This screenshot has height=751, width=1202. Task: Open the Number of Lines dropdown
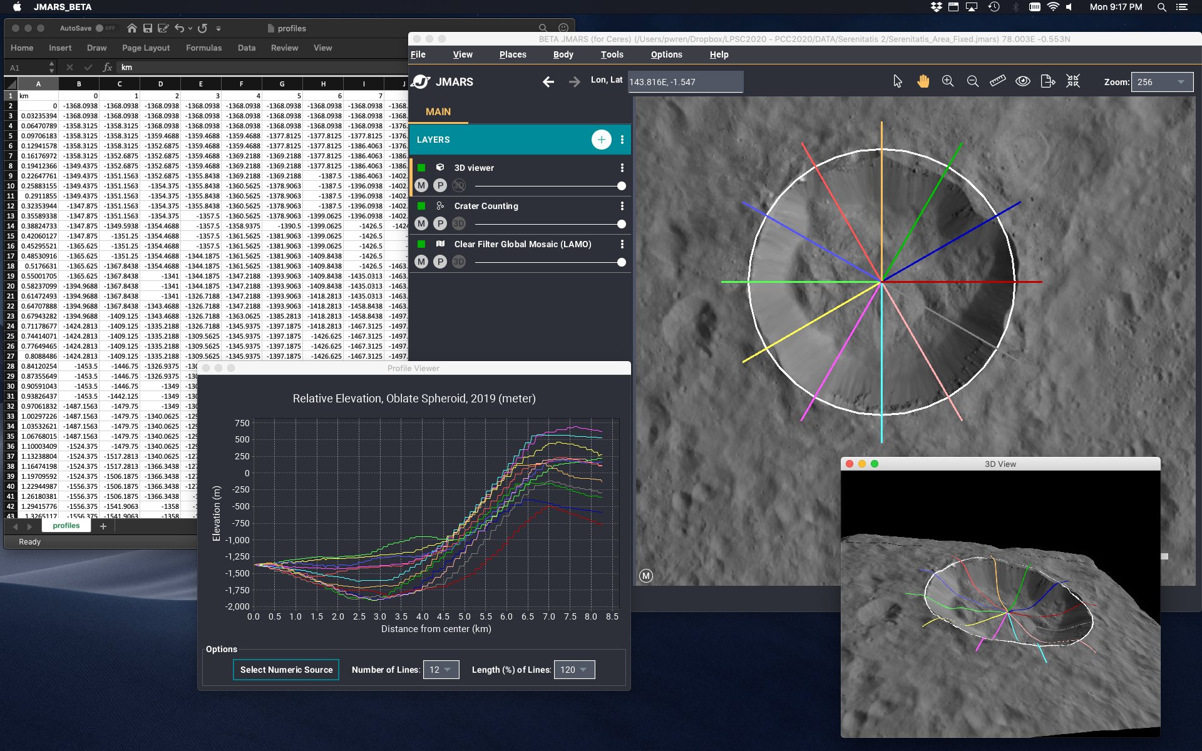(441, 669)
